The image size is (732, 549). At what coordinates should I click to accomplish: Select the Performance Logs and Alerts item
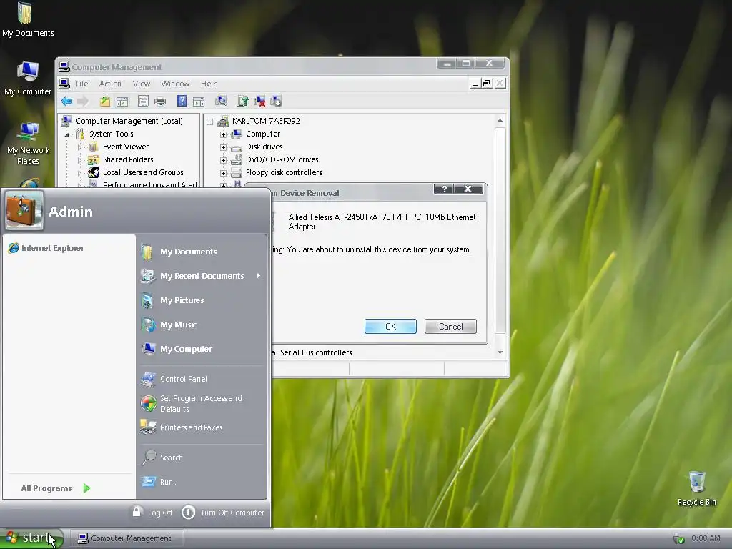click(x=150, y=184)
